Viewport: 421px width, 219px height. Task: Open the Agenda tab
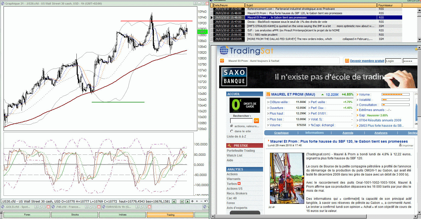pyautogui.click(x=348, y=133)
